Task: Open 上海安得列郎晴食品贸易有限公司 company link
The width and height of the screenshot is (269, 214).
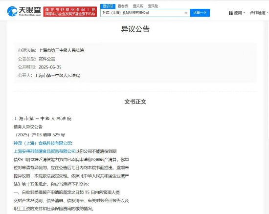Action: tap(45, 151)
